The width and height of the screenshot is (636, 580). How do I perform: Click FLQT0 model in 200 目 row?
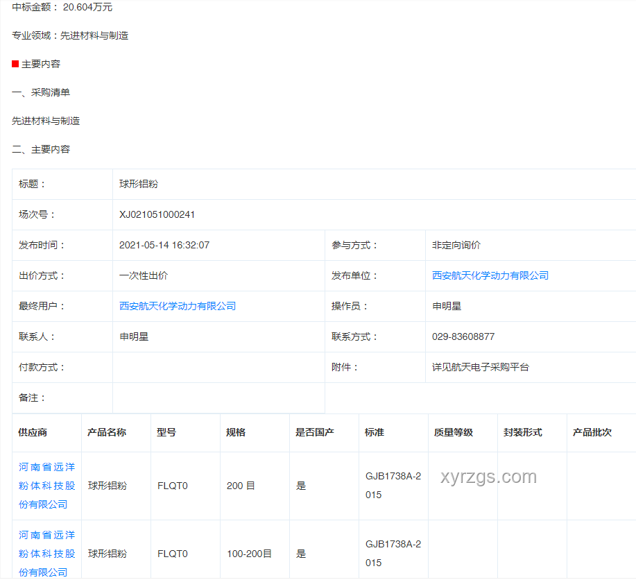[x=173, y=486]
